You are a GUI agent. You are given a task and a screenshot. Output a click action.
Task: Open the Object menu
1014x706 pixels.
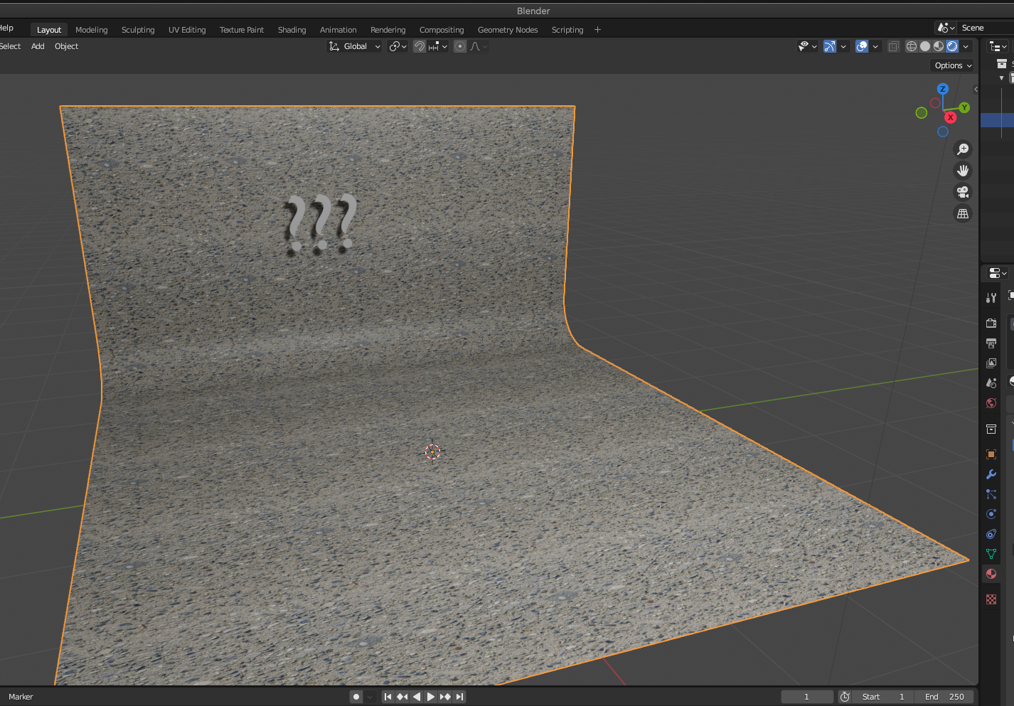66,46
